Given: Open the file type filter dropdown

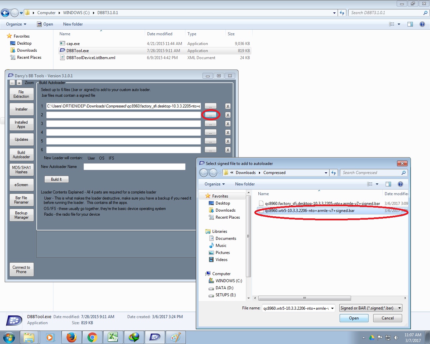Looking at the screenshot, I should (x=399, y=308).
